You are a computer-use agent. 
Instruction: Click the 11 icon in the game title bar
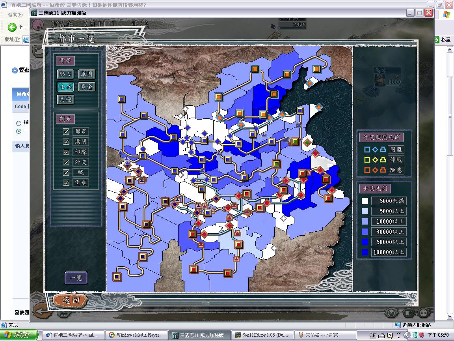pyautogui.click(x=34, y=13)
